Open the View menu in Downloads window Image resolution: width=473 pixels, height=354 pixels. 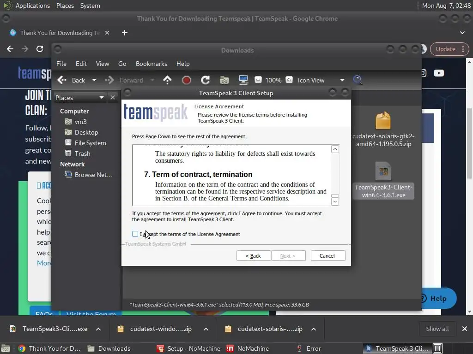[x=102, y=64]
